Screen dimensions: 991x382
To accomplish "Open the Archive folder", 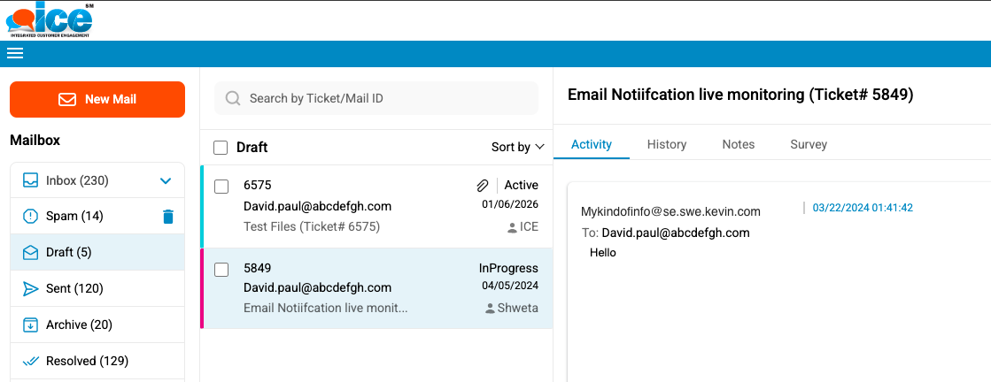I will [x=78, y=325].
